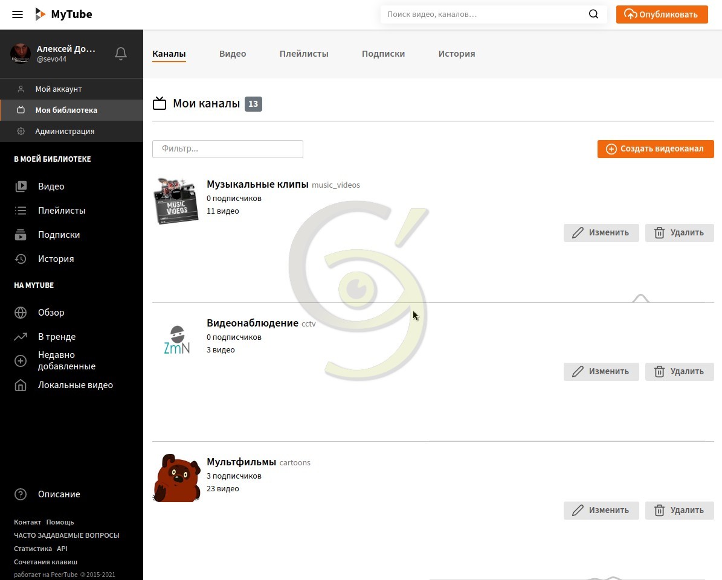Viewport: 722px width, 580px height.
Task: Open Описание help icon
Action: (21, 494)
